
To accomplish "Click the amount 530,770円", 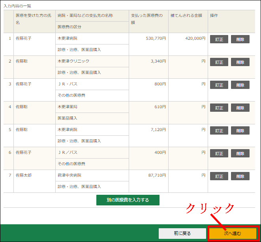I will pos(156,39).
